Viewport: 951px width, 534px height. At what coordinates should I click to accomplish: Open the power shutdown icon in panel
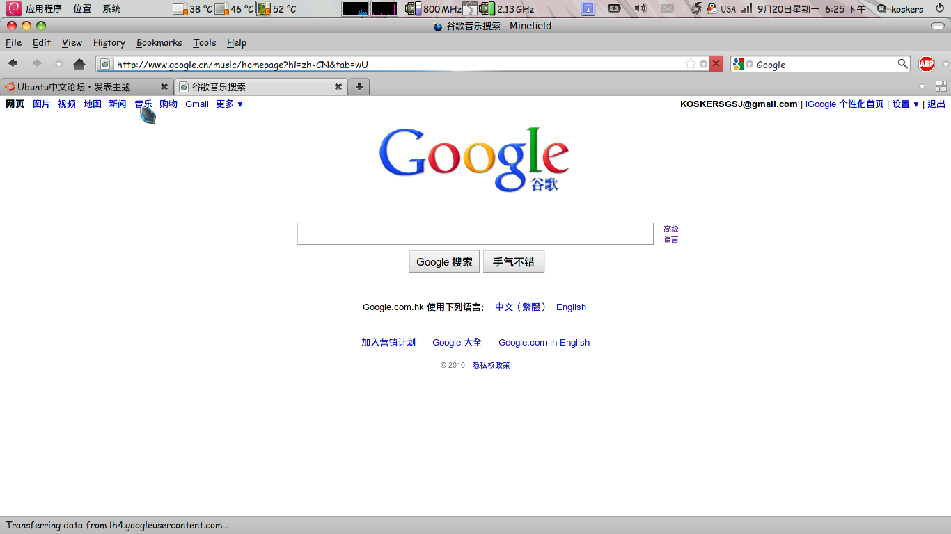pos(939,8)
